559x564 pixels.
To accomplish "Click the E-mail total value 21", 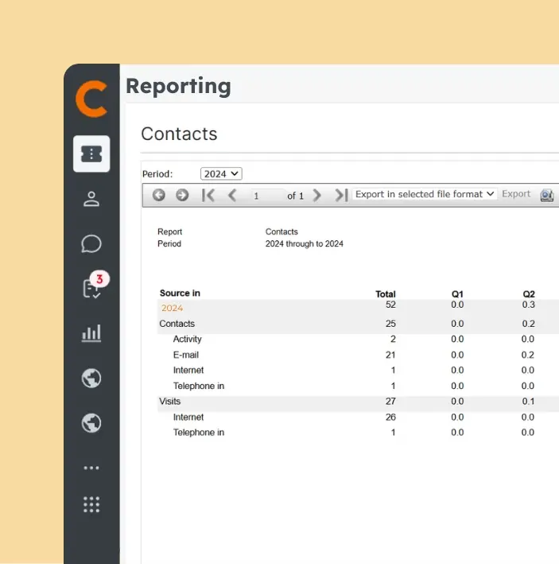I will pyautogui.click(x=390, y=355).
